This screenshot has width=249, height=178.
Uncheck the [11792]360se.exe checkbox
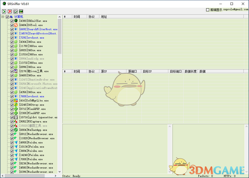click(x=12, y=46)
